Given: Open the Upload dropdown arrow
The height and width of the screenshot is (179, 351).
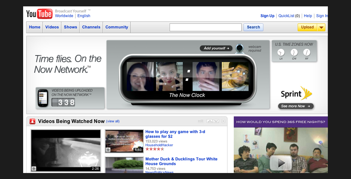Looking at the screenshot, I should [x=321, y=27].
